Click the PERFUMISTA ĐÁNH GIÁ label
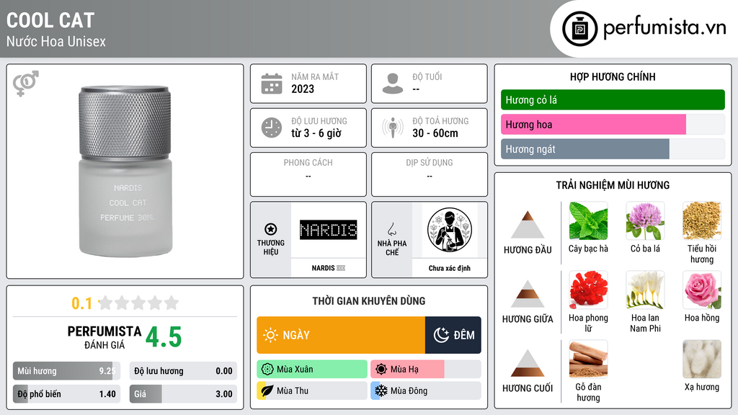 click(x=105, y=337)
